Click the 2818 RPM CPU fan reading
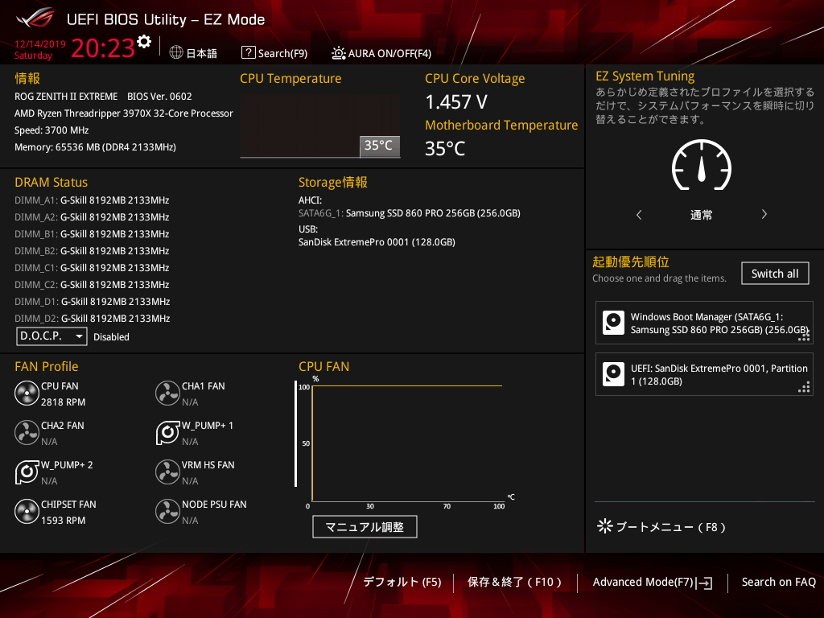 tap(63, 402)
